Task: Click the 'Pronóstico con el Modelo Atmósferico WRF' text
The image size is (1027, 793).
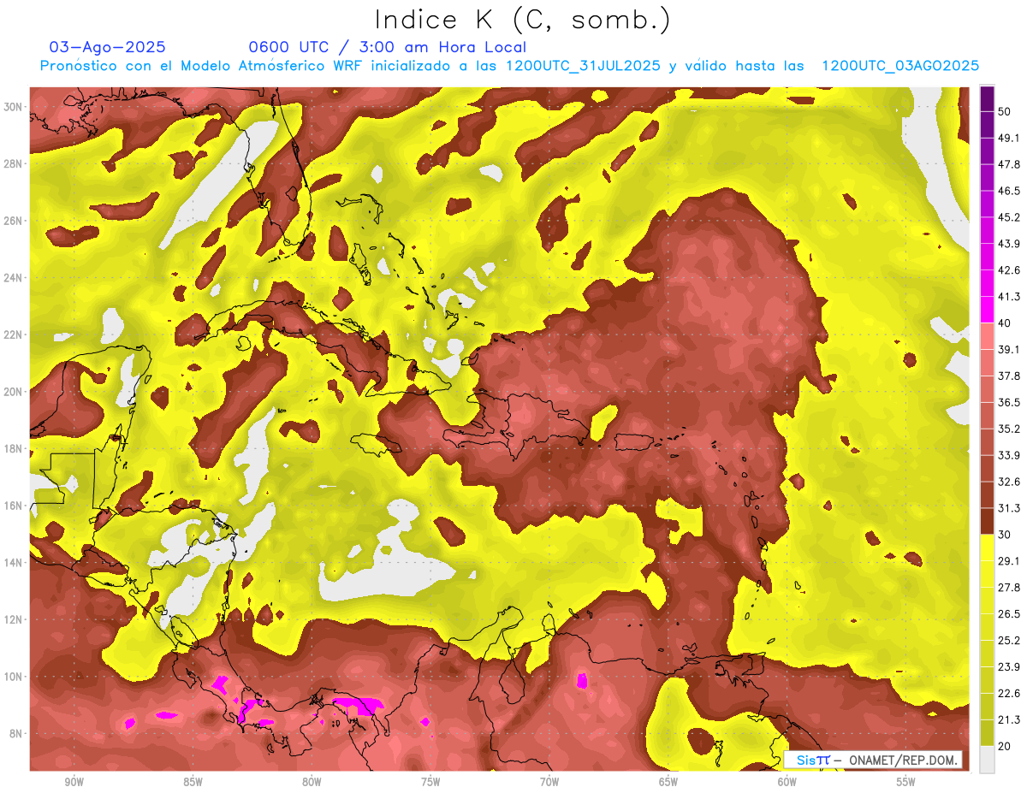Action: (201, 66)
